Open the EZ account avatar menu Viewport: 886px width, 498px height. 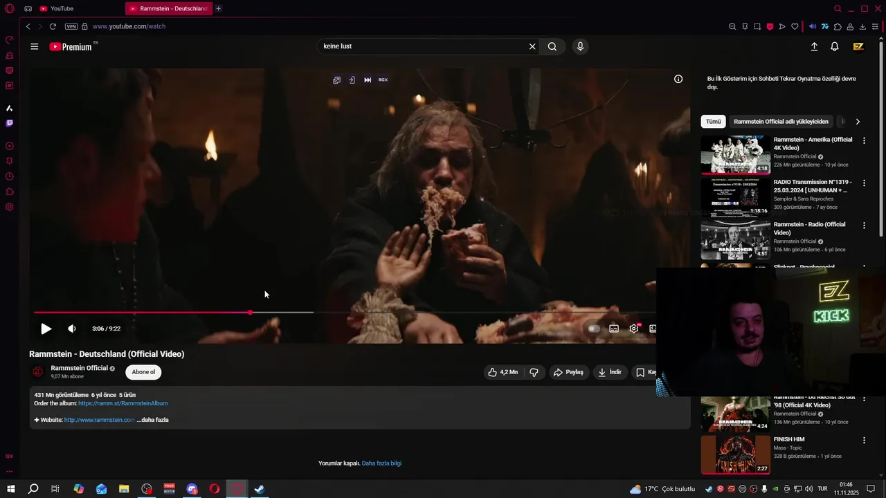point(858,46)
